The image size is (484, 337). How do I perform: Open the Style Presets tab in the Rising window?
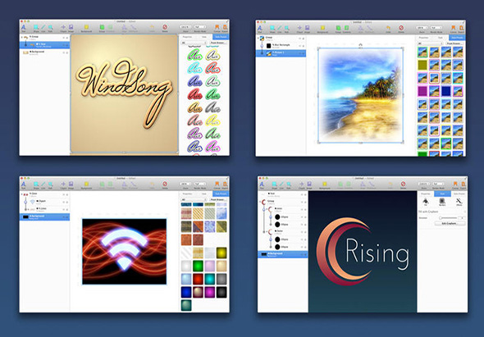459,194
